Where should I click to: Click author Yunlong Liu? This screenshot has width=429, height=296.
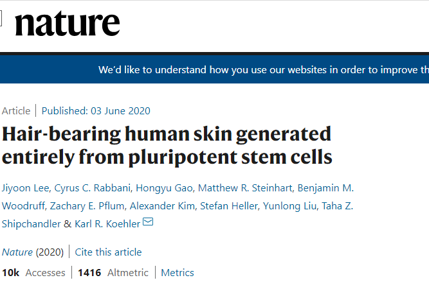(289, 206)
